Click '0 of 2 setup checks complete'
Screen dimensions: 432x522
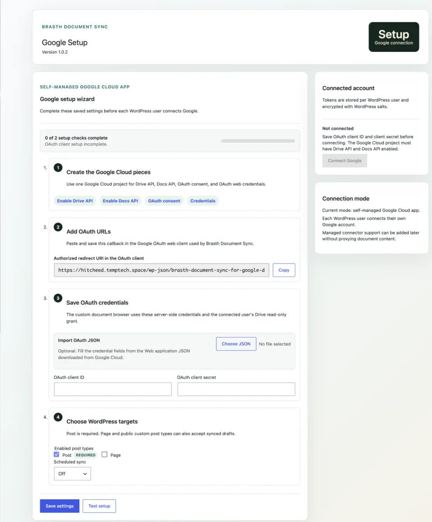click(76, 138)
